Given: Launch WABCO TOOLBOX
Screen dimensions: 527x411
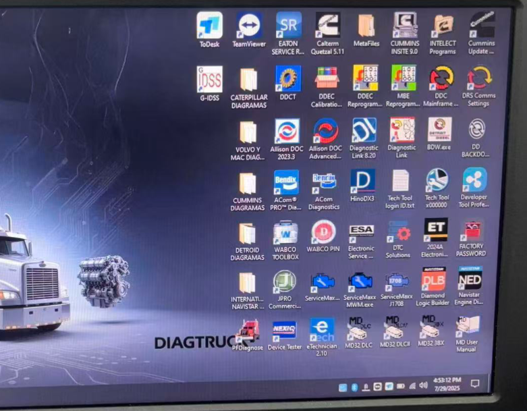Looking at the screenshot, I should click(285, 241).
